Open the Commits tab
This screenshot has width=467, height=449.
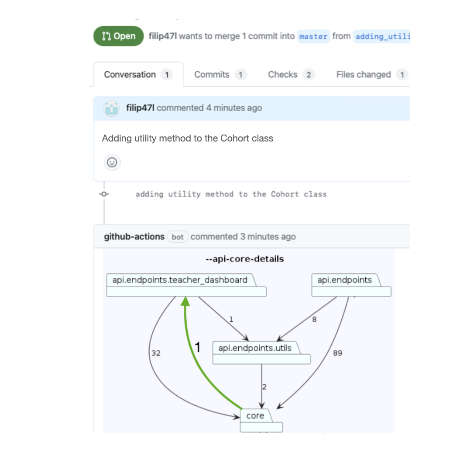220,75
